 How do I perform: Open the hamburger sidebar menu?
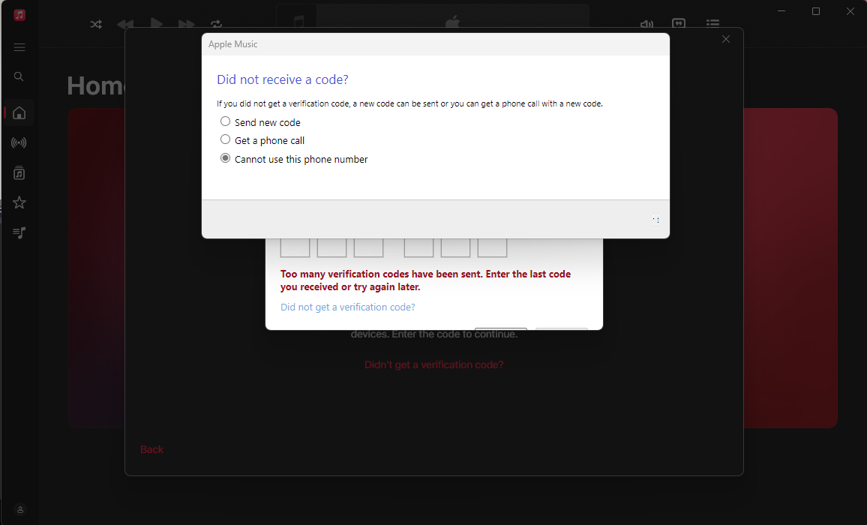[x=19, y=47]
